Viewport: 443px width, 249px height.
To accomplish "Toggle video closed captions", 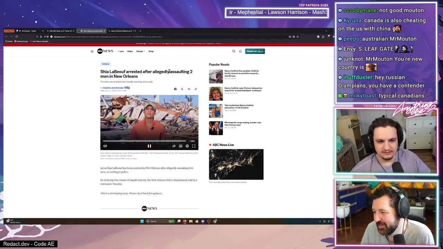I will coord(181,146).
